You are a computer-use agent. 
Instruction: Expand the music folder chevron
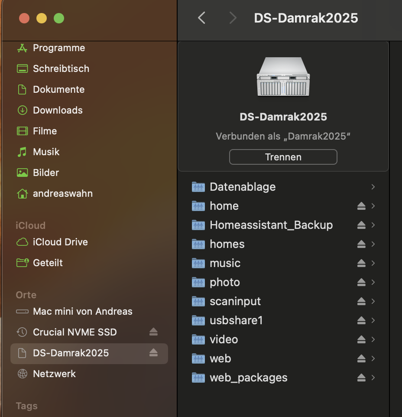(x=373, y=263)
